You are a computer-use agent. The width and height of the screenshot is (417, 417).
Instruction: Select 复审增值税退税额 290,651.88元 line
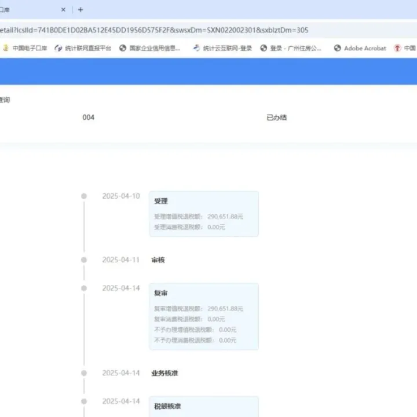point(199,309)
